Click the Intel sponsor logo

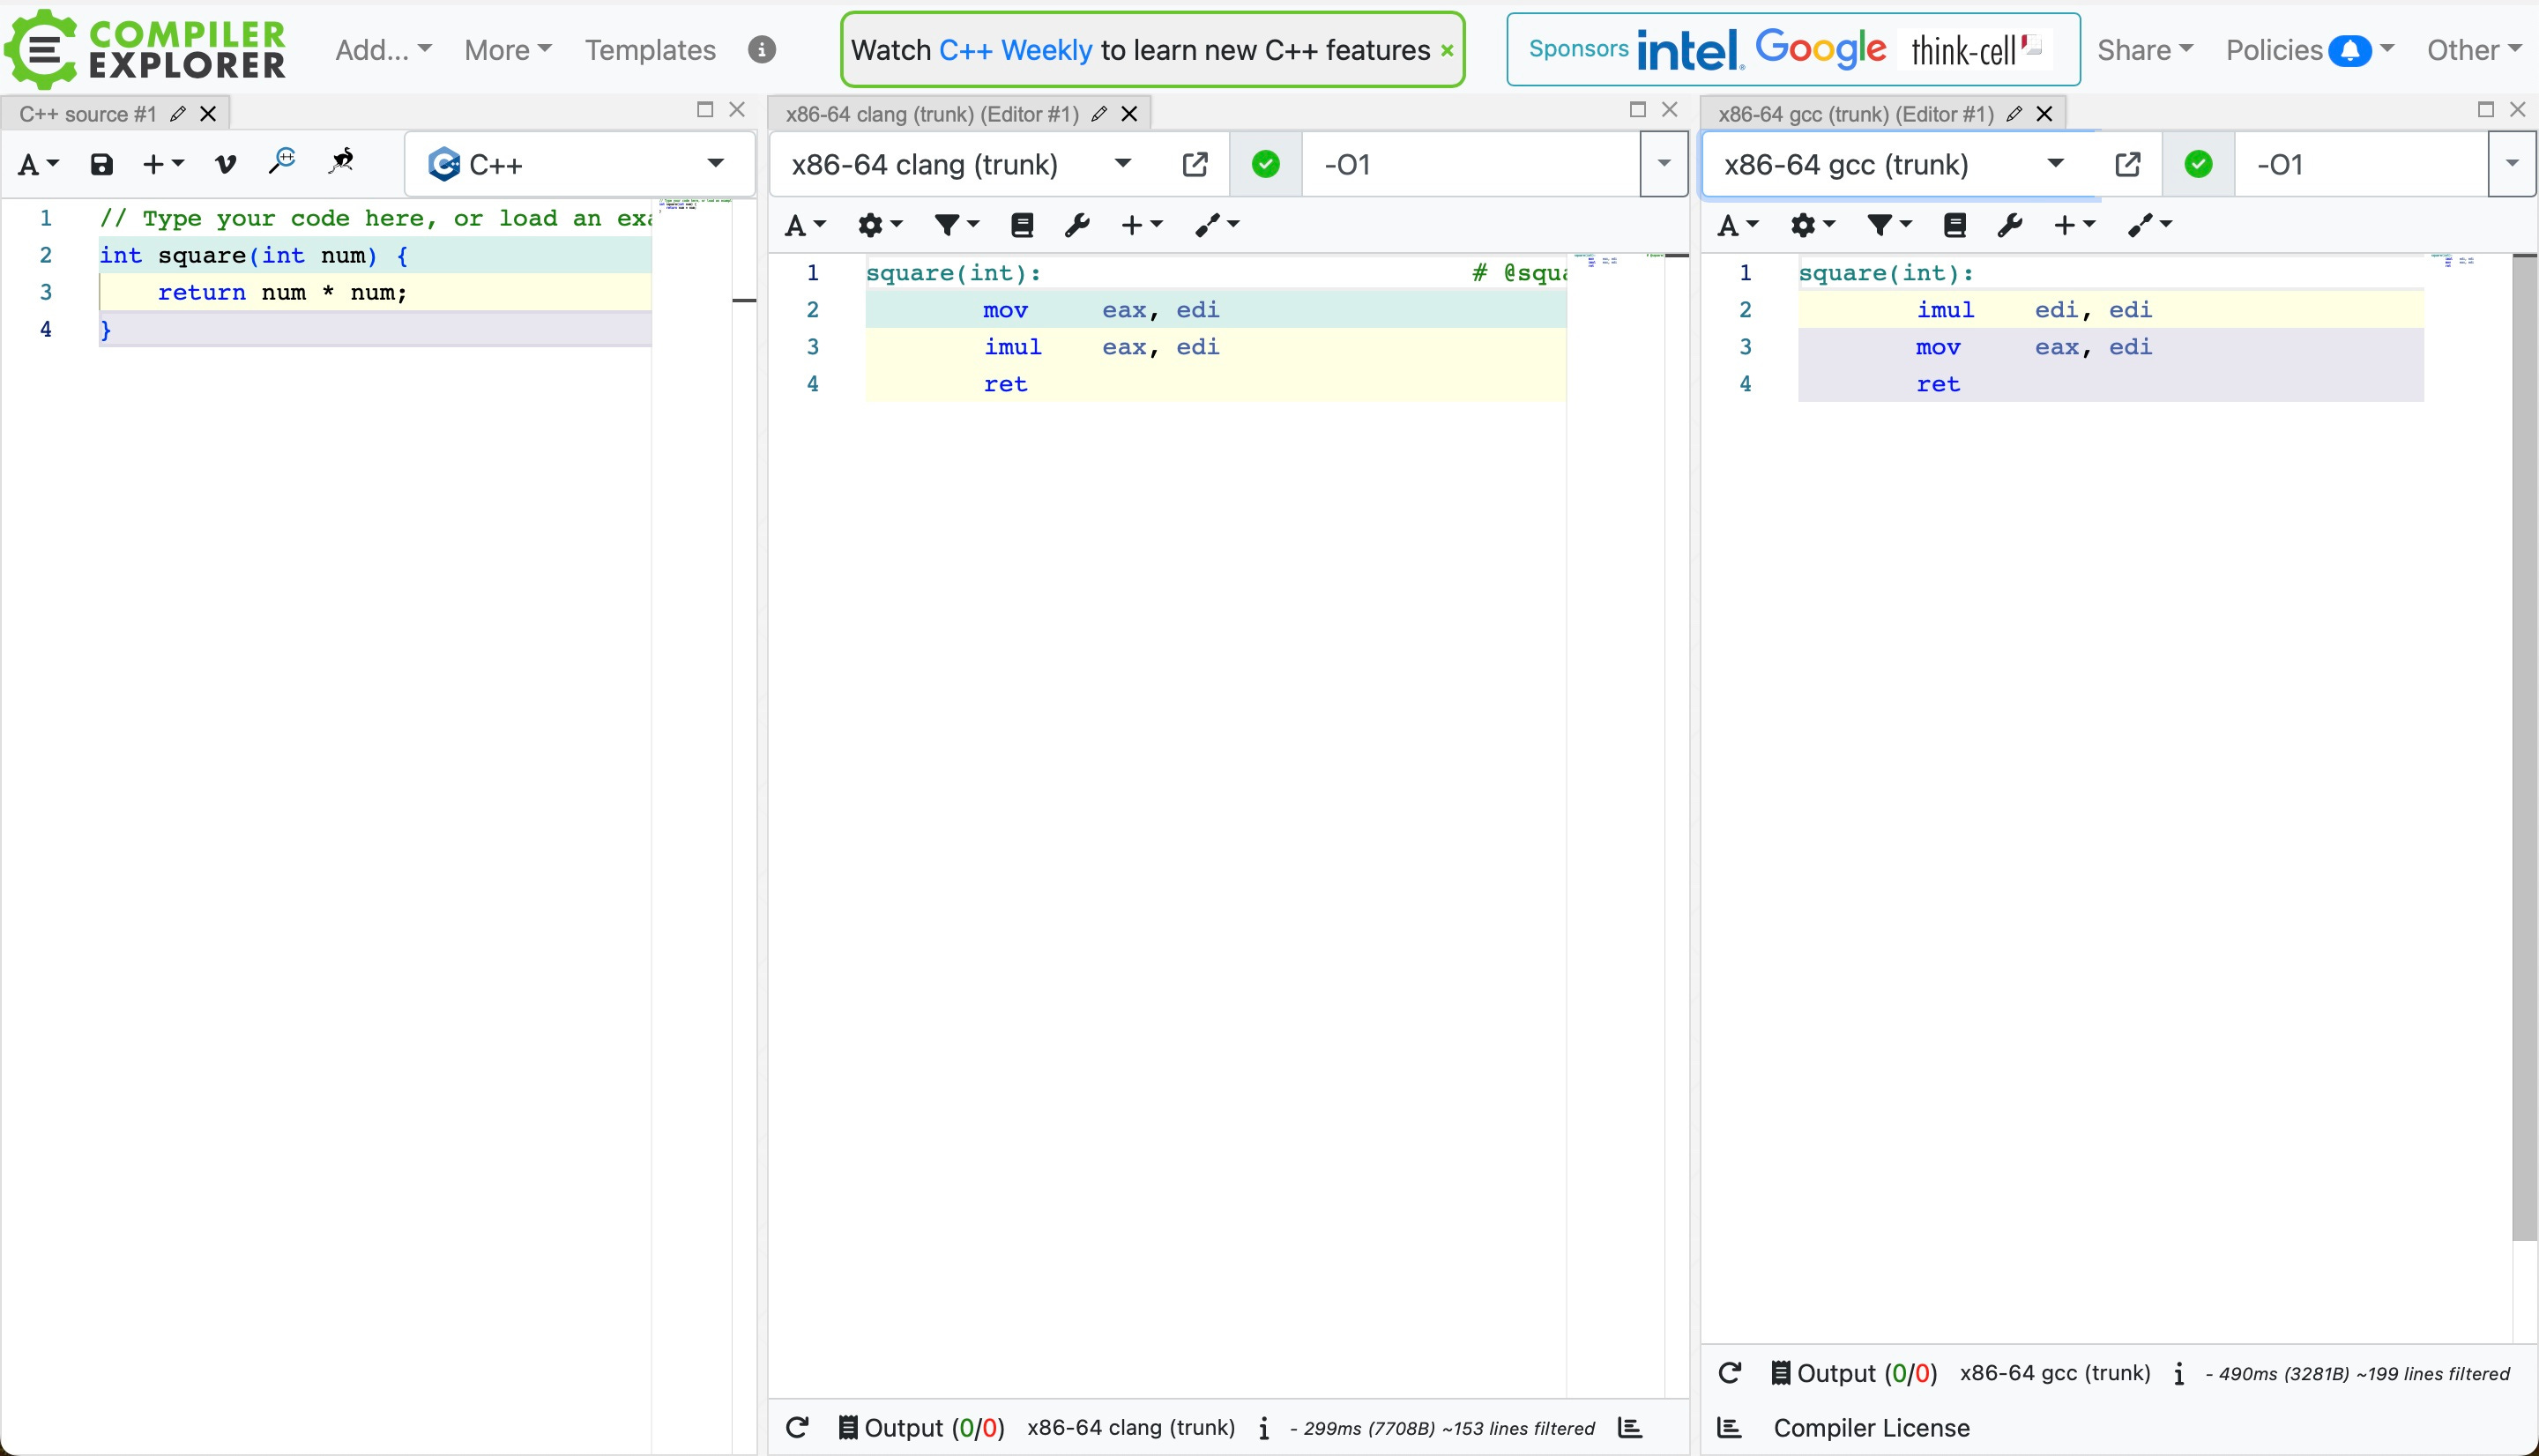click(1690, 50)
